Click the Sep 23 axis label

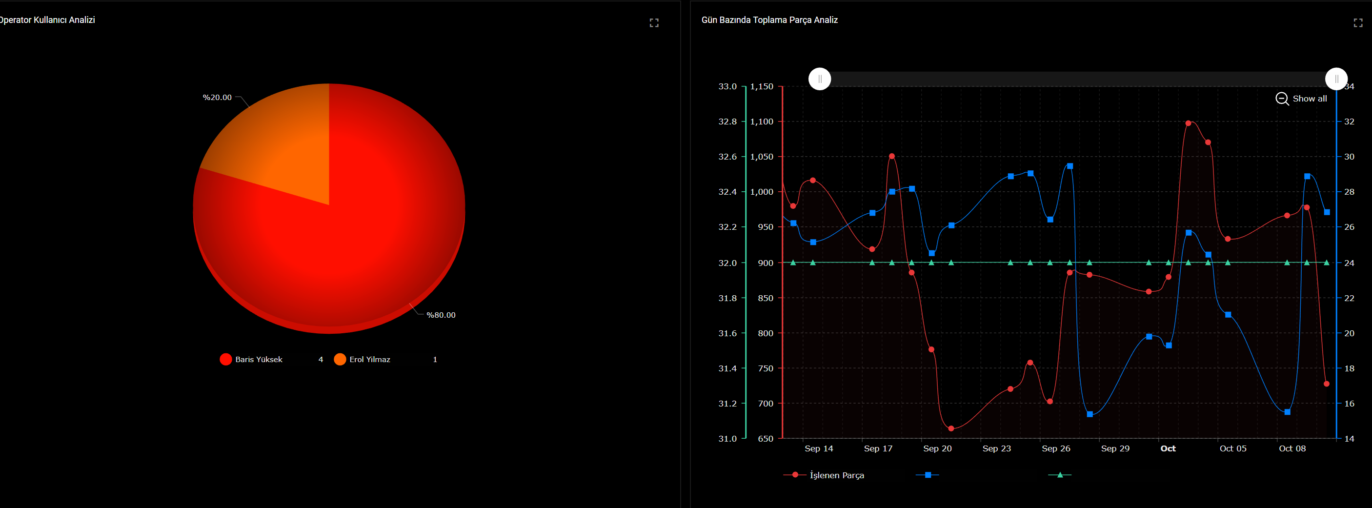coord(996,448)
